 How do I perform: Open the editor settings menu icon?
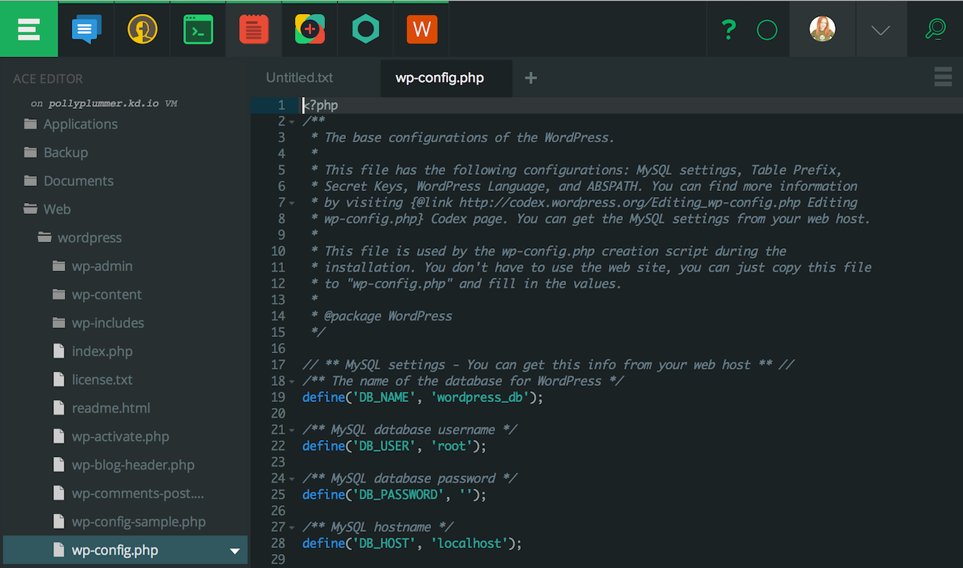click(942, 76)
